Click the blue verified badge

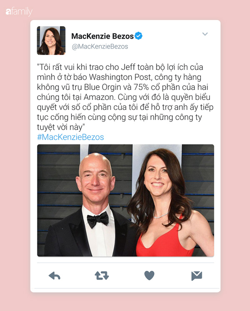138,36
